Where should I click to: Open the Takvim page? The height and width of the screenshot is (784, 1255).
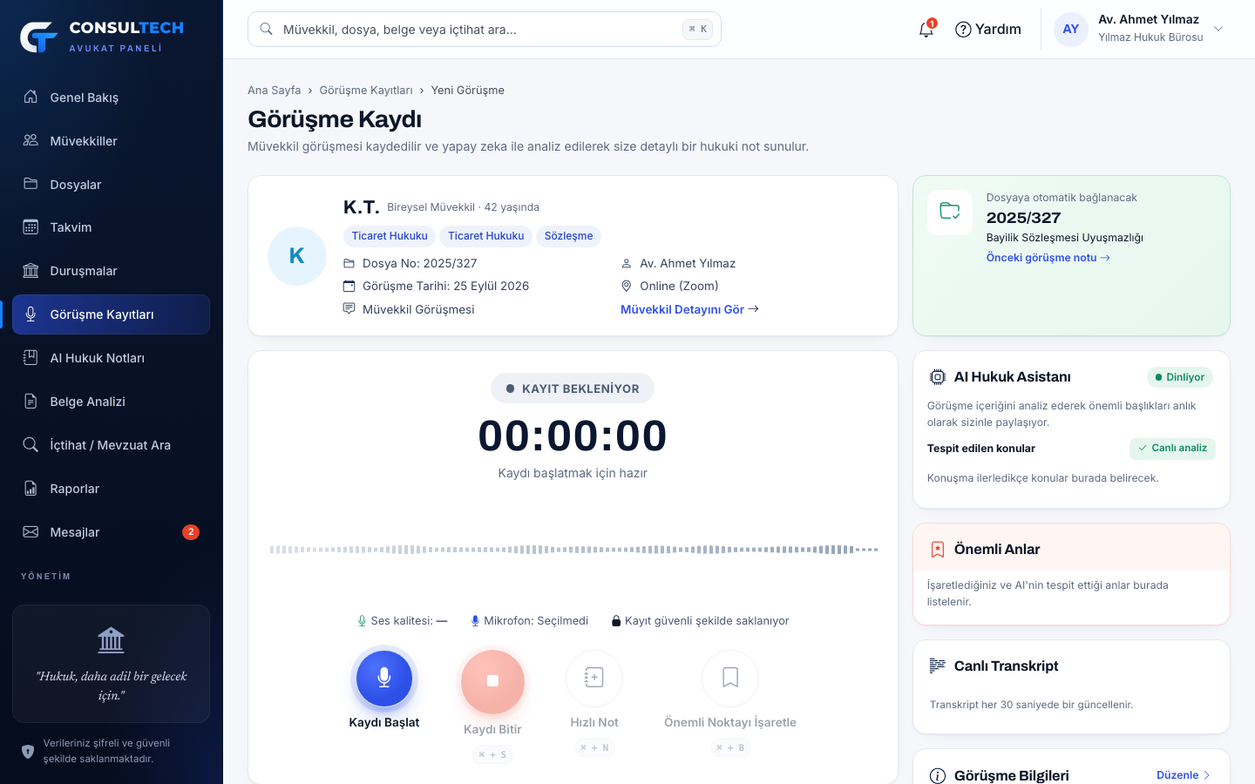[111, 227]
